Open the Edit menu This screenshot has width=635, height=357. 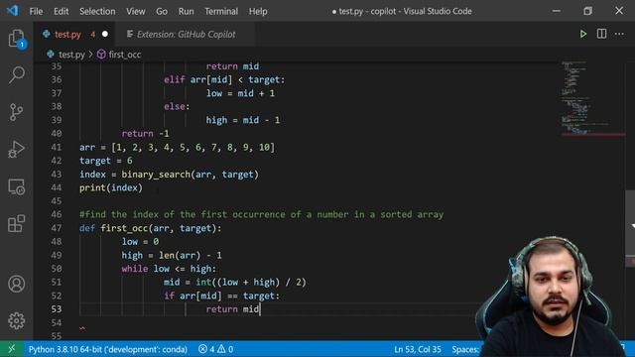click(x=62, y=11)
